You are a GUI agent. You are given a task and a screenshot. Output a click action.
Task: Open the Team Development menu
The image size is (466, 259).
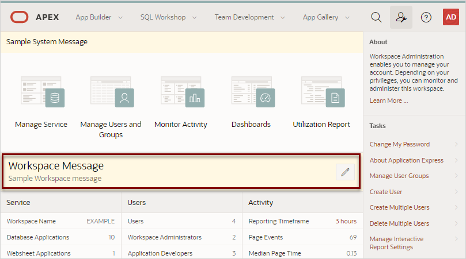[x=244, y=17]
